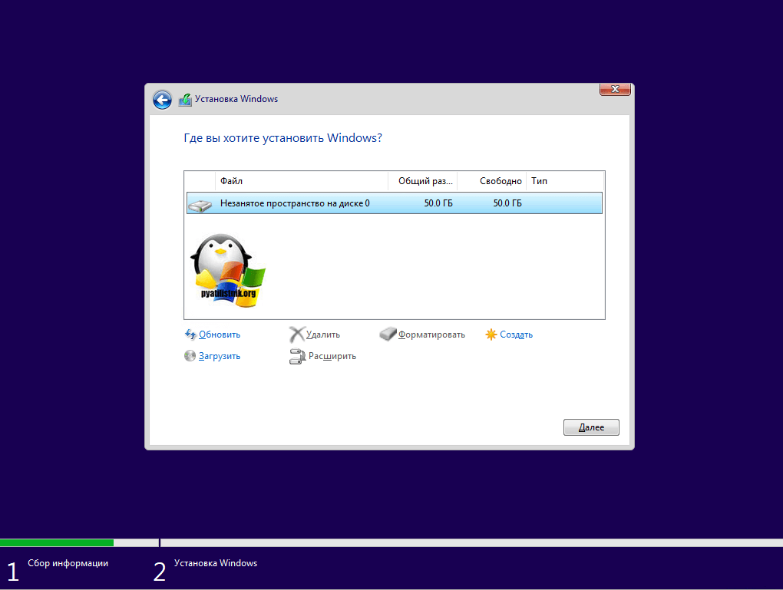Close the Установка Windows dialog

coord(614,90)
